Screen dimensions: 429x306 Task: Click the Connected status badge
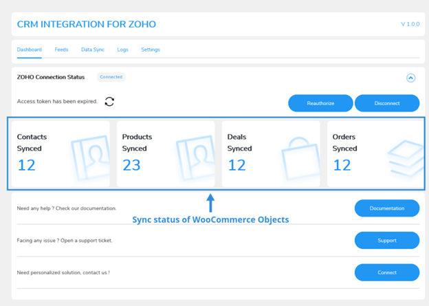click(111, 77)
